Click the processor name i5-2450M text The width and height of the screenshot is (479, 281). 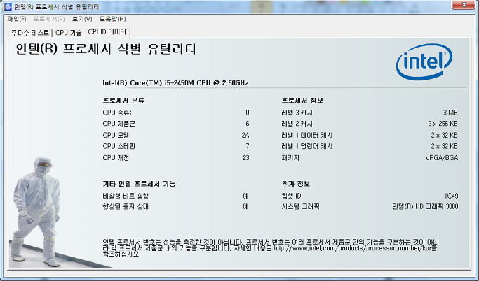tap(175, 82)
